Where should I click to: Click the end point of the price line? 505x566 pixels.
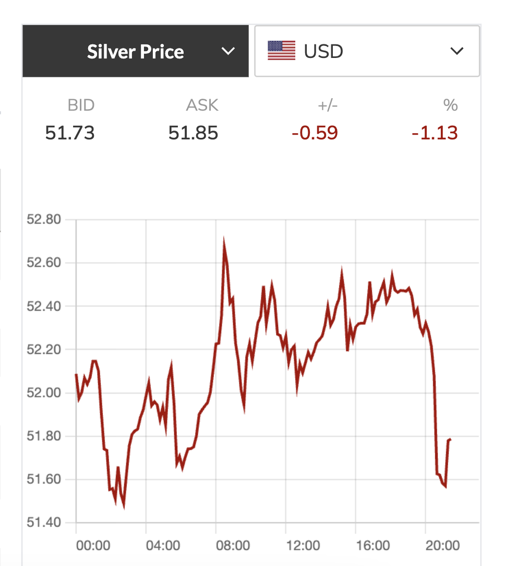click(x=450, y=440)
